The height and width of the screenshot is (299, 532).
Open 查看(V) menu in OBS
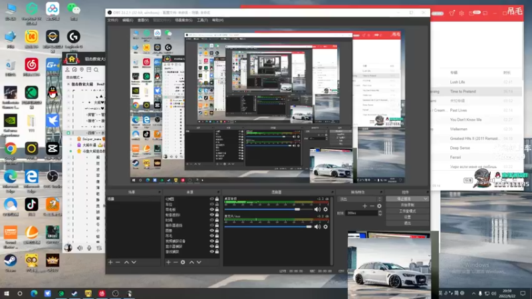point(143,21)
